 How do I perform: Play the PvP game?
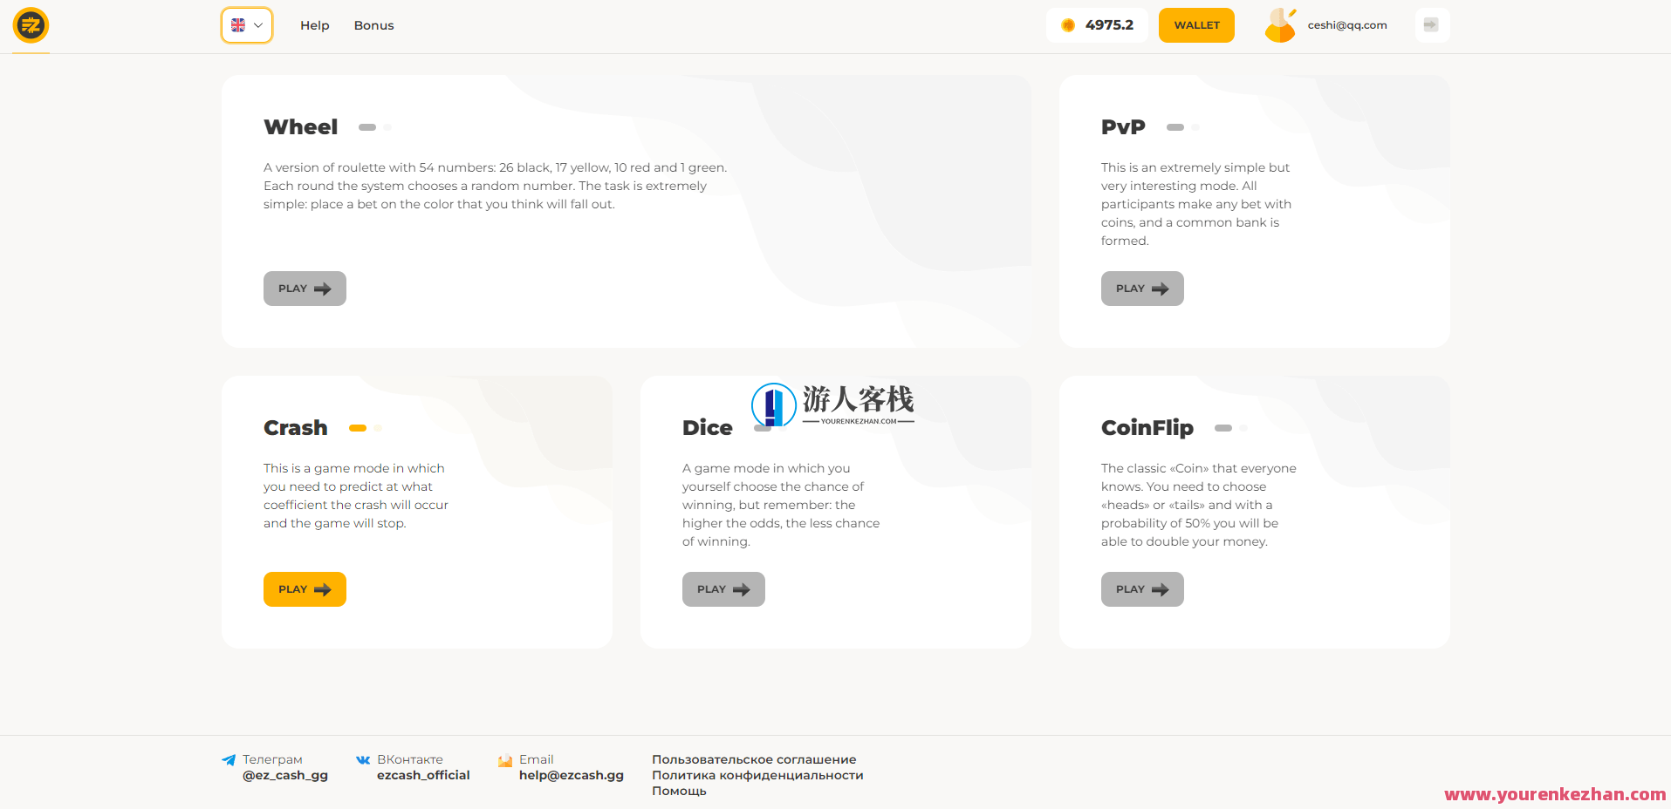click(1142, 289)
